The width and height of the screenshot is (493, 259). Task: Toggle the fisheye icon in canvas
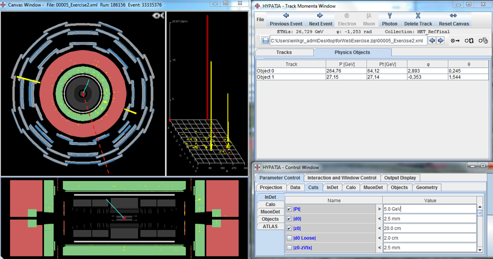pyautogui.click(x=158, y=16)
